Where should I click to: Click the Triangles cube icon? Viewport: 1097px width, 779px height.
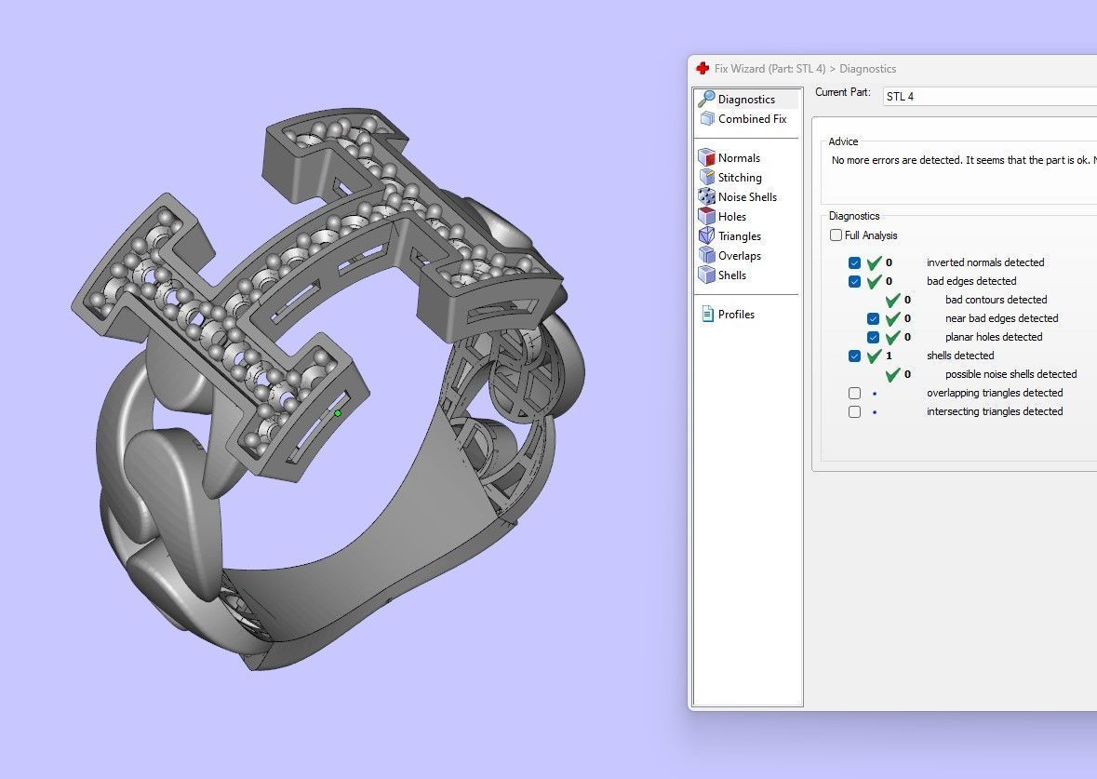coord(706,235)
